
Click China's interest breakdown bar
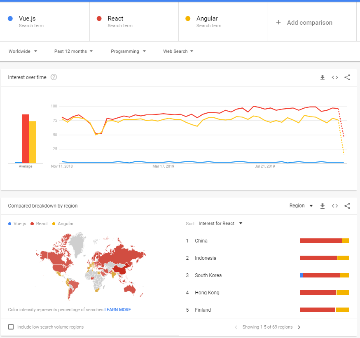point(325,240)
